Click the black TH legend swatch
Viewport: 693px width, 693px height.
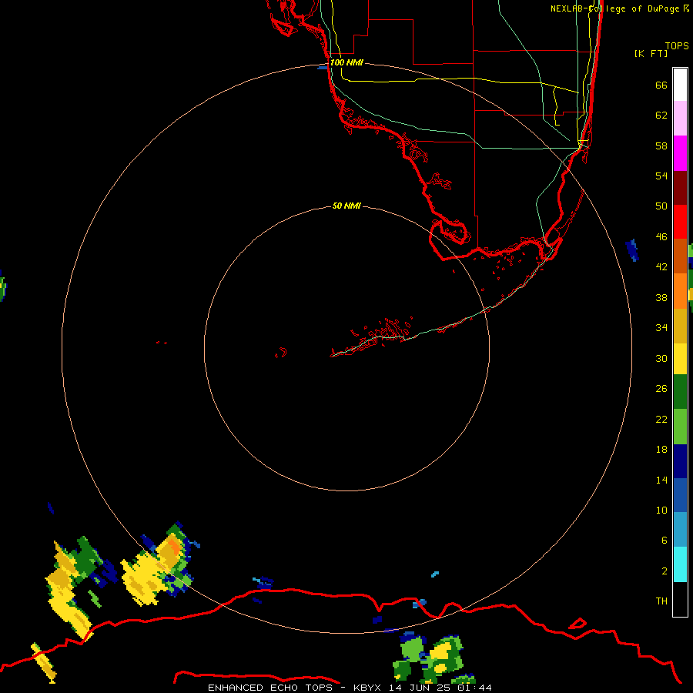pyautogui.click(x=680, y=599)
